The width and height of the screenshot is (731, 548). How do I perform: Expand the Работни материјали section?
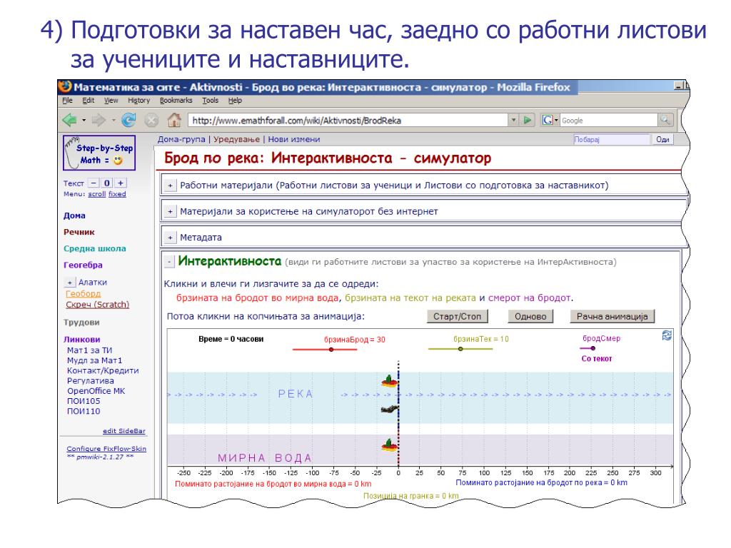tap(170, 186)
